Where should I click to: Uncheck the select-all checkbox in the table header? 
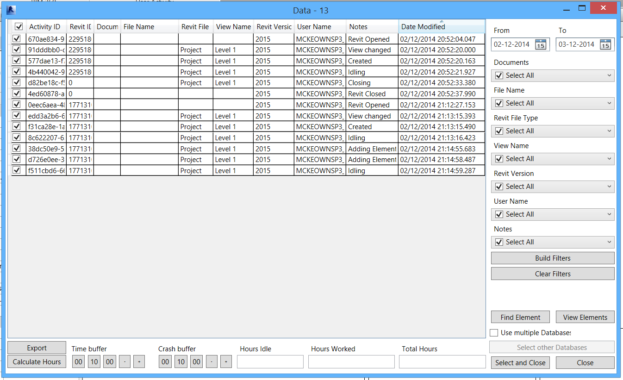(x=19, y=26)
